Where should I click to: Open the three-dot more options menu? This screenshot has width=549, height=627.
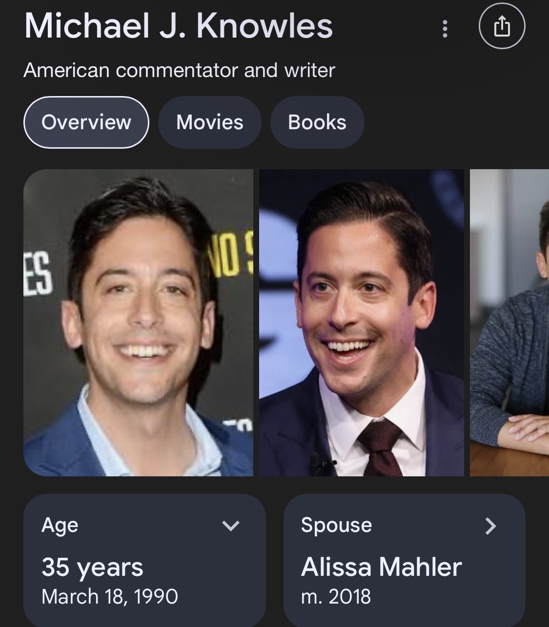coord(445,28)
